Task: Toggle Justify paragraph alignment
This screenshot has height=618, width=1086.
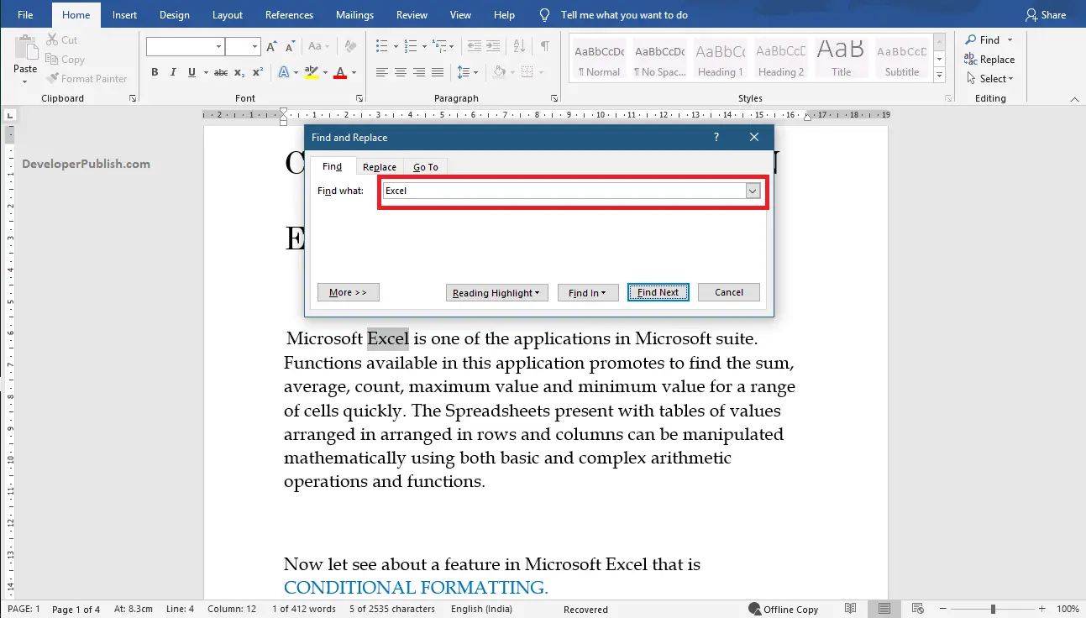Action: 437,73
